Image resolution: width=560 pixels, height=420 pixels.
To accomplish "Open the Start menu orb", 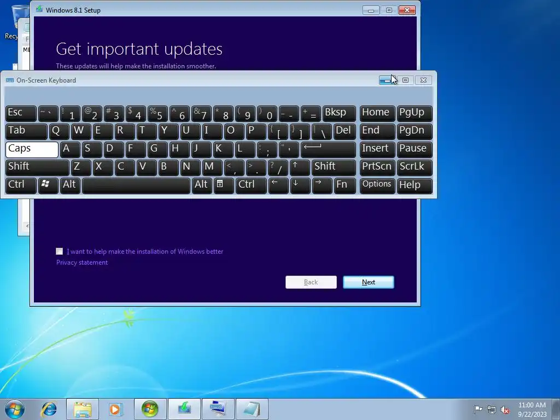I will pyautogui.click(x=15, y=409).
